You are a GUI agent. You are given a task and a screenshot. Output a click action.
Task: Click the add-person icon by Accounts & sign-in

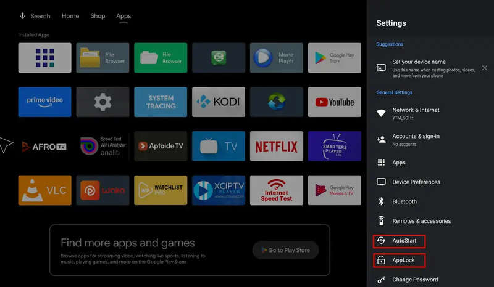(381, 139)
